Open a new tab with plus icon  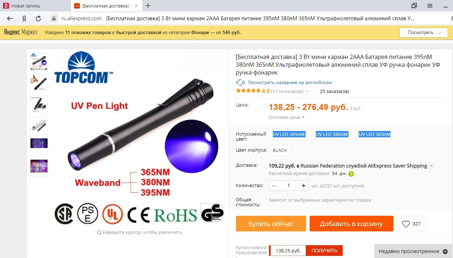pyautogui.click(x=148, y=6)
